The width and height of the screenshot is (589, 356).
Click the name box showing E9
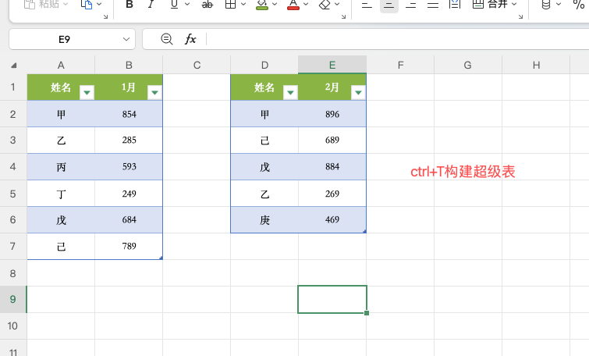(64, 39)
